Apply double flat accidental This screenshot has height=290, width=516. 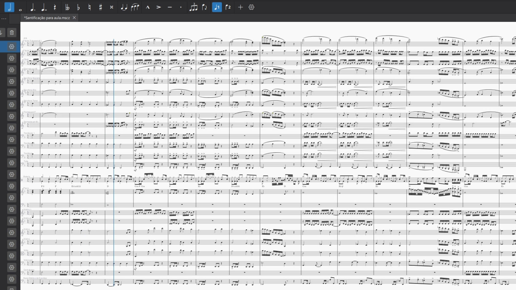point(67,7)
